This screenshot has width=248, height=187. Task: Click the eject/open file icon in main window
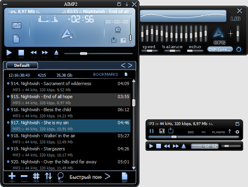[x=56, y=53]
